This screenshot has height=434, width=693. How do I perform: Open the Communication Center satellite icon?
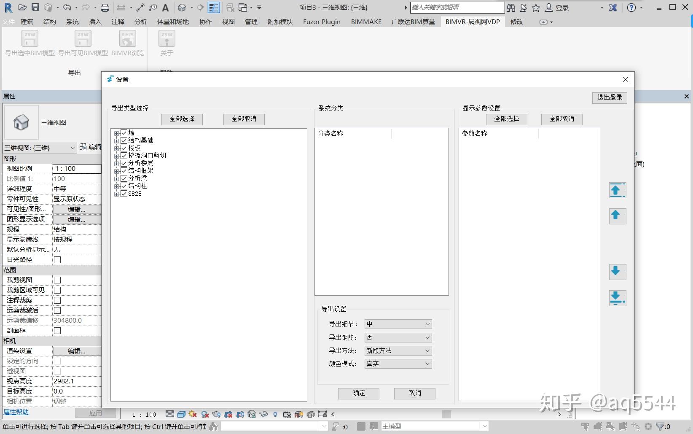pyautogui.click(x=524, y=8)
